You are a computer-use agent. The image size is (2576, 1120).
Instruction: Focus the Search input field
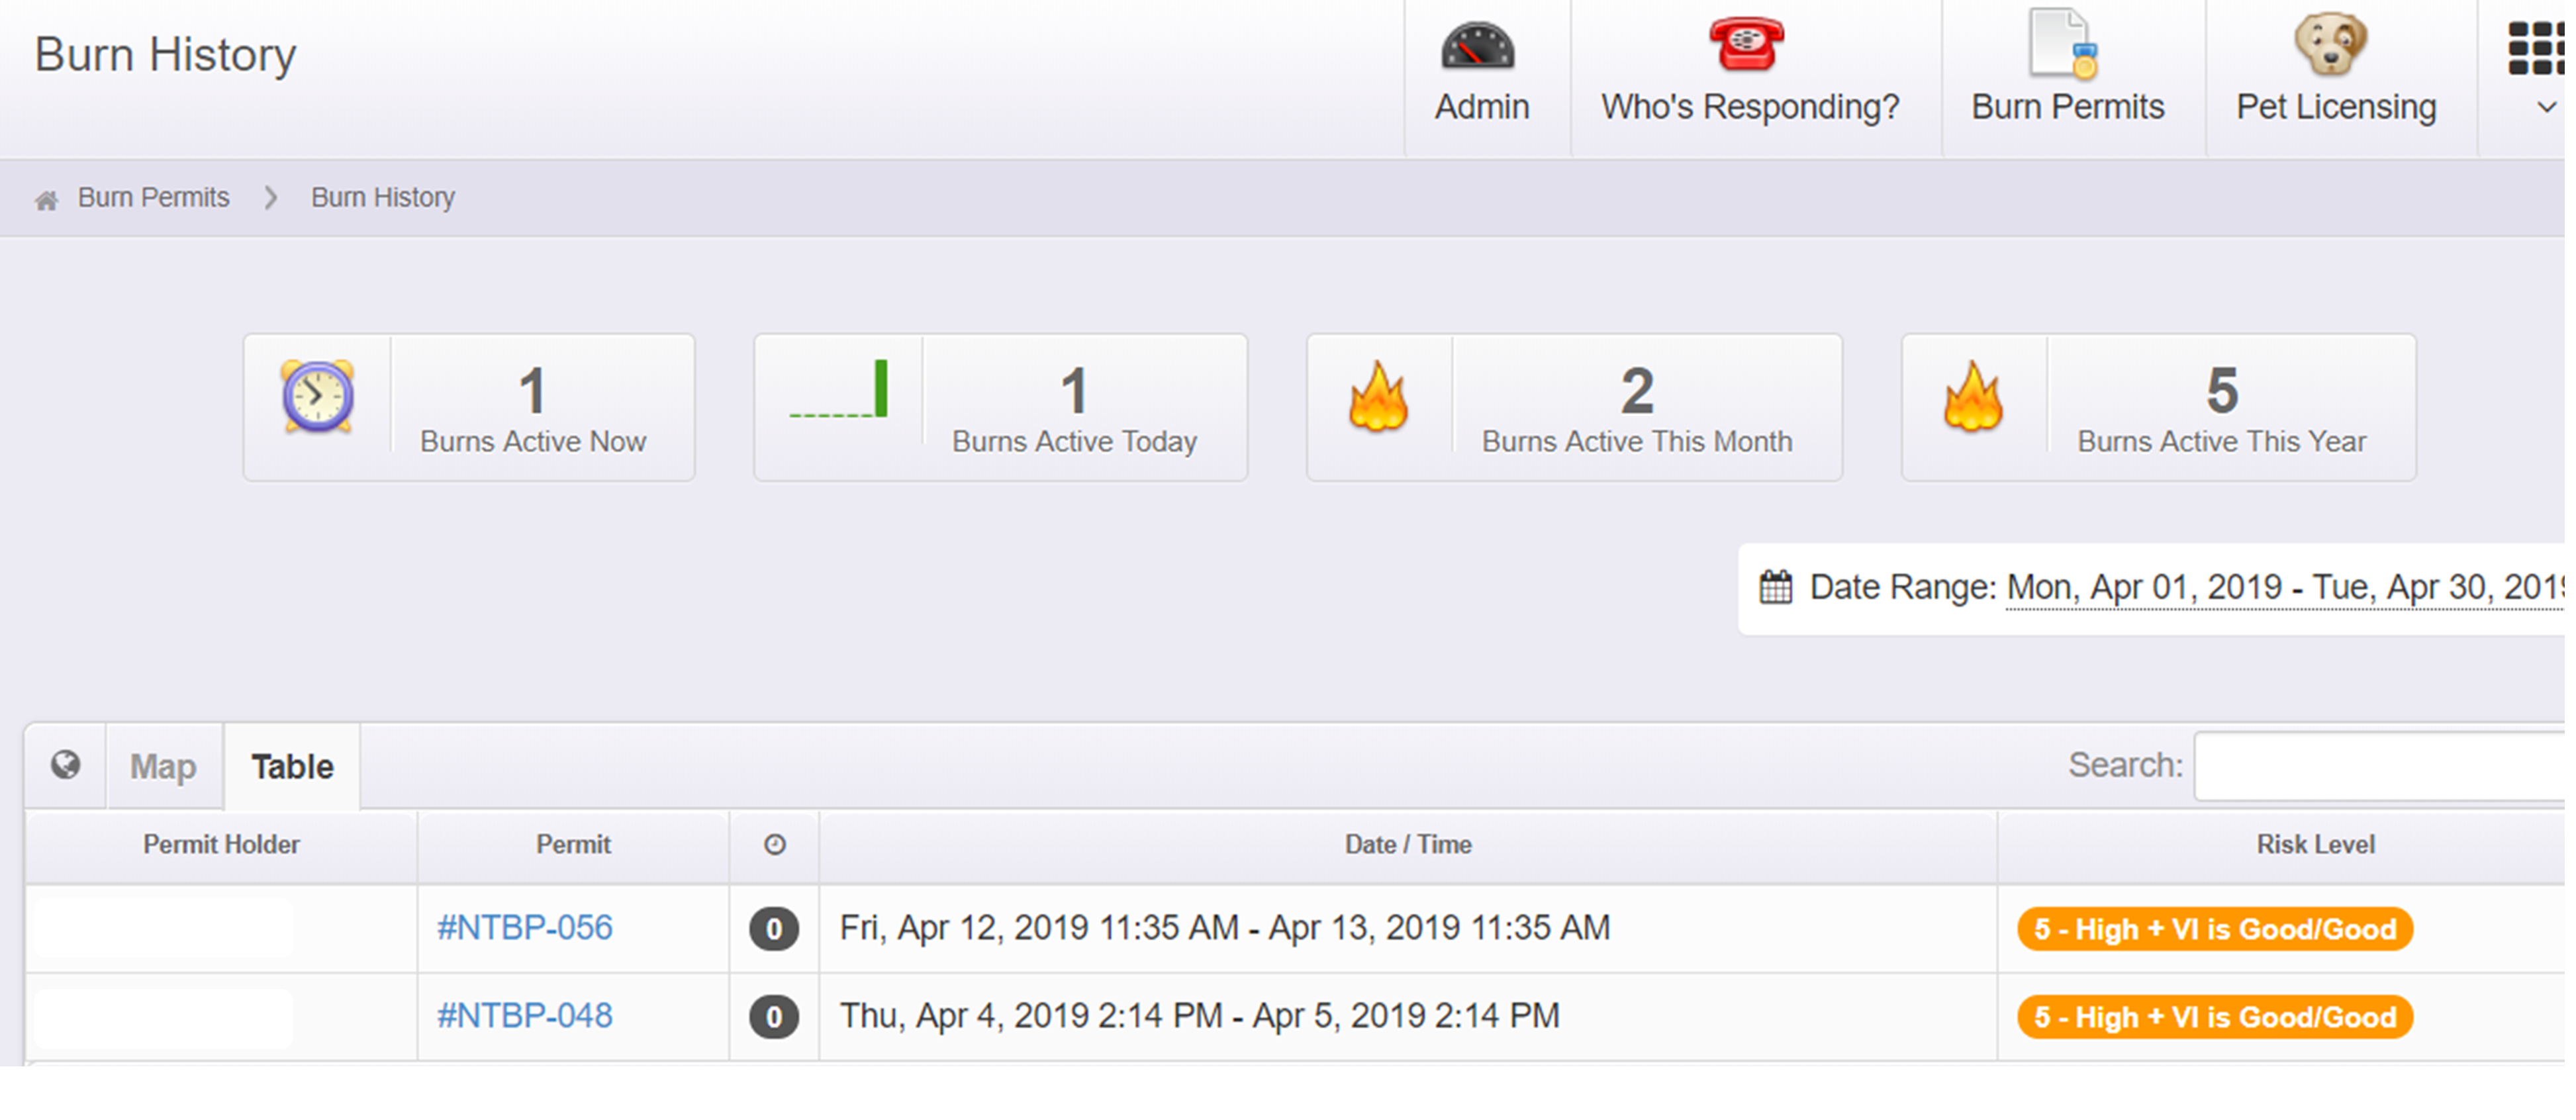2380,766
